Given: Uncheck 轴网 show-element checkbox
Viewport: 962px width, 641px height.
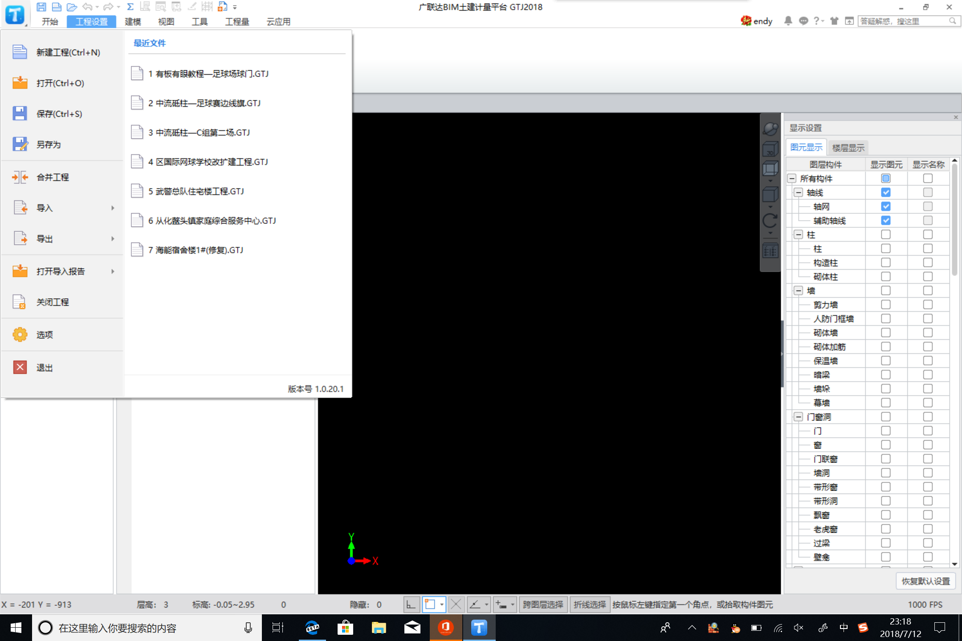Looking at the screenshot, I should 886,207.
